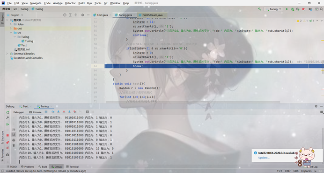Start debugging with the bug icon
The width and height of the screenshot is (324, 173).
click(292, 9)
